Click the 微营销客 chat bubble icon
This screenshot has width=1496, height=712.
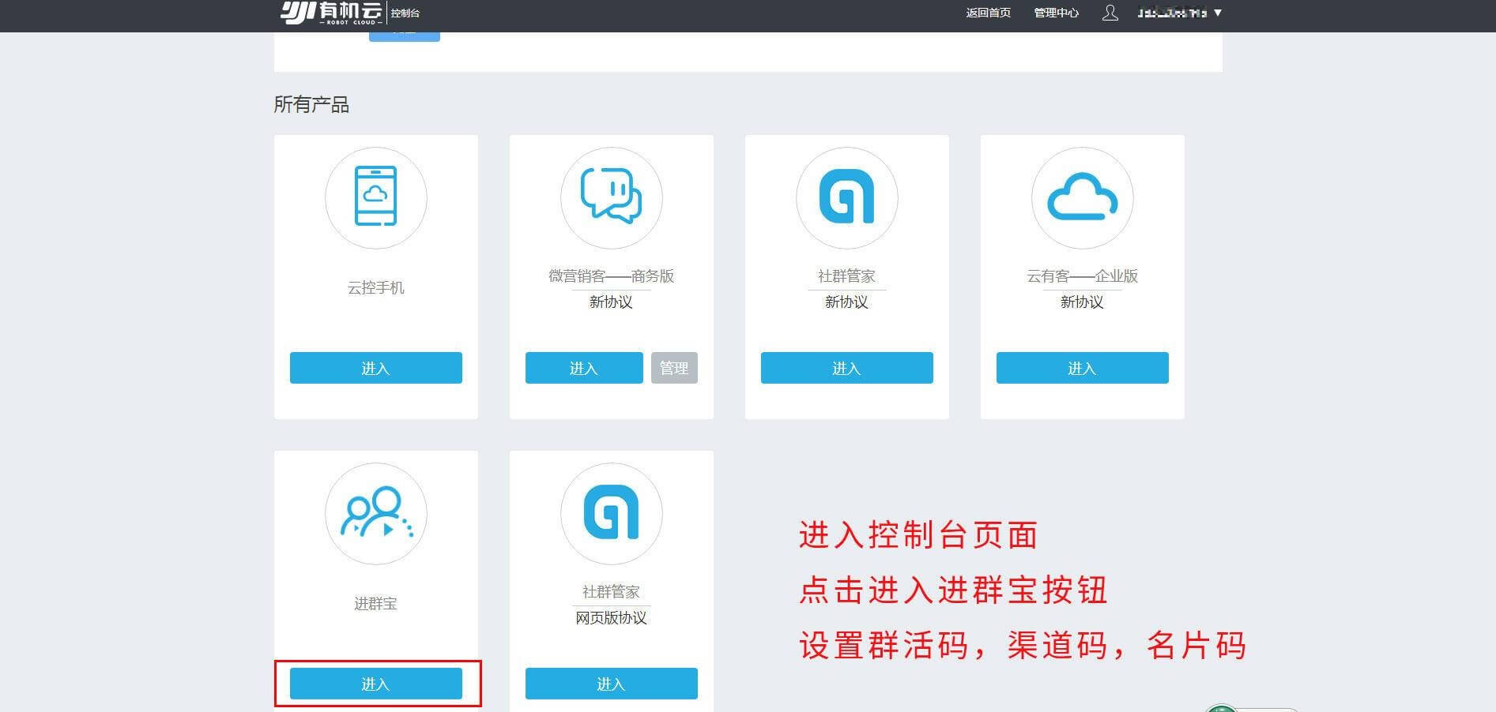tap(611, 197)
